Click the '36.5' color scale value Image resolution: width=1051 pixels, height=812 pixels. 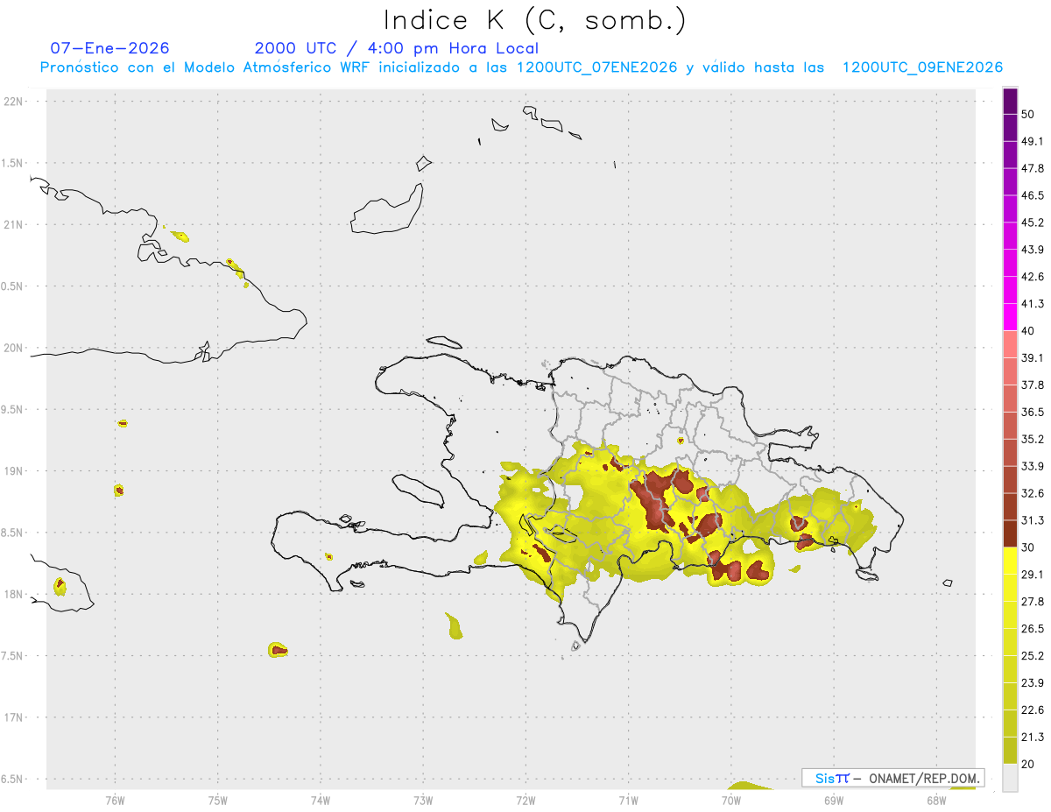coord(1033,412)
